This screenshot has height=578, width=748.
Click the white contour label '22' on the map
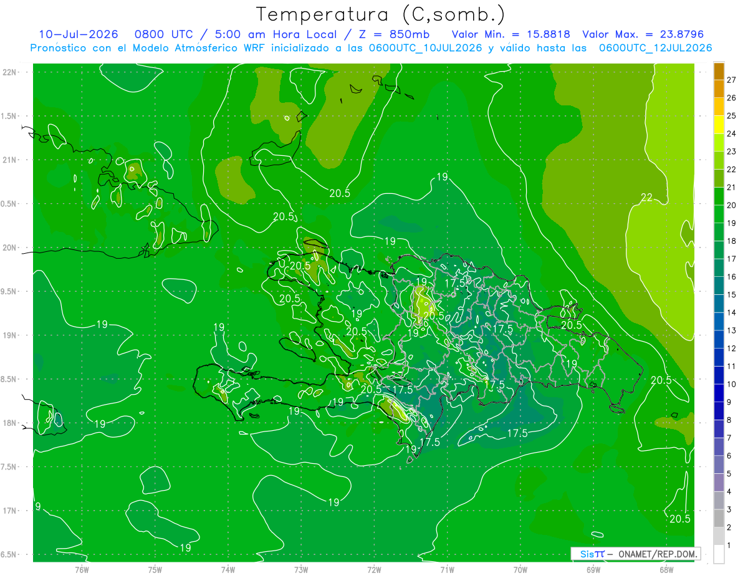click(x=646, y=198)
